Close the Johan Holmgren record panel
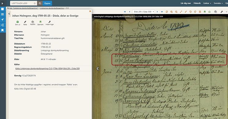The height and width of the screenshot is (119, 228). pos(90,11)
